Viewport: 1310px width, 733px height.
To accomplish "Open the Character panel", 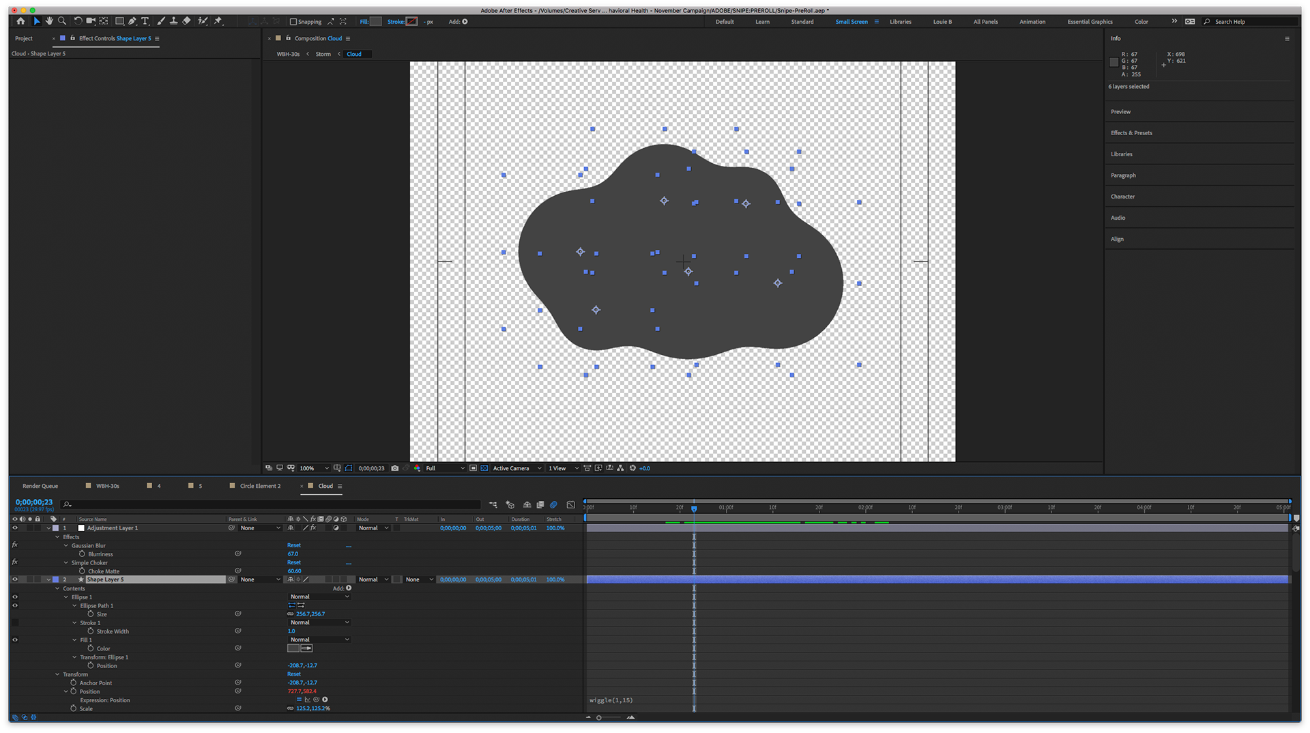I will tap(1122, 197).
